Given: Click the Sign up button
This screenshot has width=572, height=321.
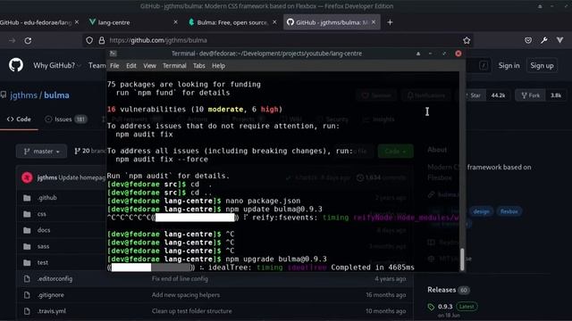Looking at the screenshot, I should pos(542,65).
